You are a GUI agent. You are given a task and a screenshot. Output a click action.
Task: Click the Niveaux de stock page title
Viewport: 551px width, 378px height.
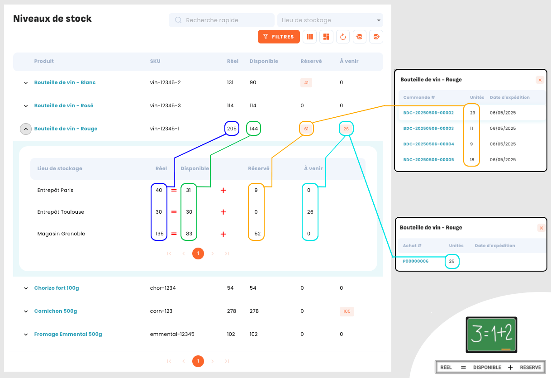(52, 19)
